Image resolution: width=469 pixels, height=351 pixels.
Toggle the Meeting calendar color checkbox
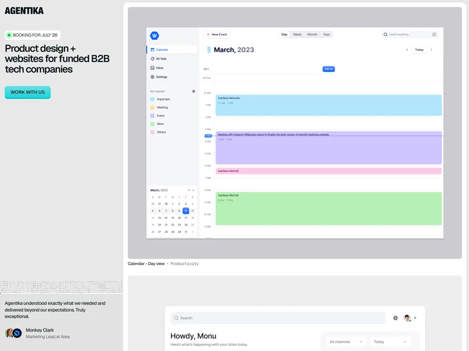click(152, 108)
